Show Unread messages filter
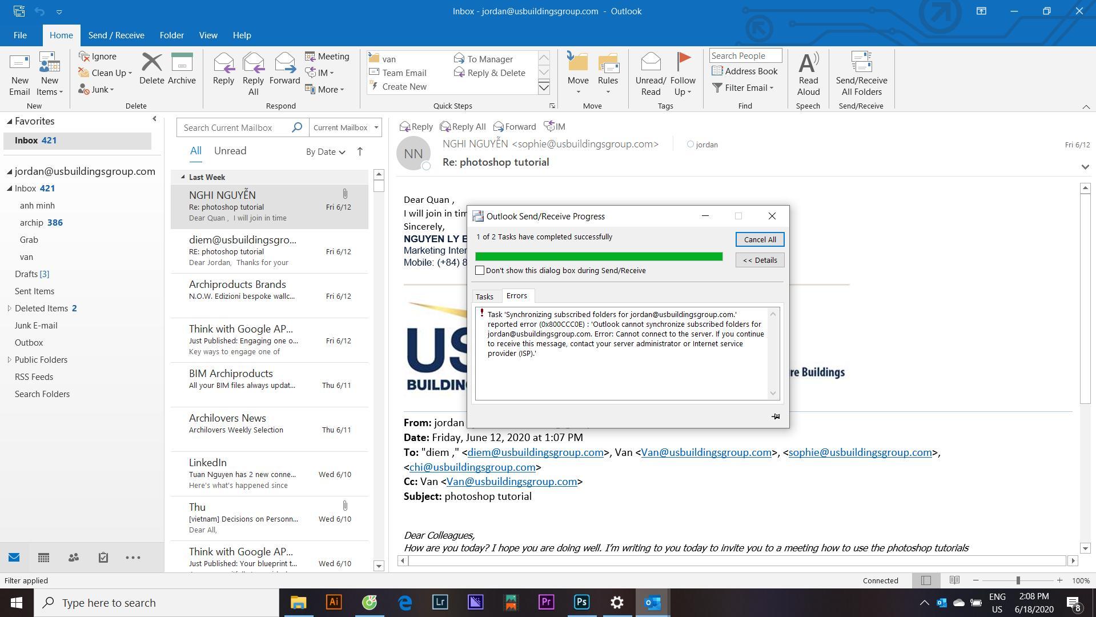The width and height of the screenshot is (1096, 617). pos(230,151)
